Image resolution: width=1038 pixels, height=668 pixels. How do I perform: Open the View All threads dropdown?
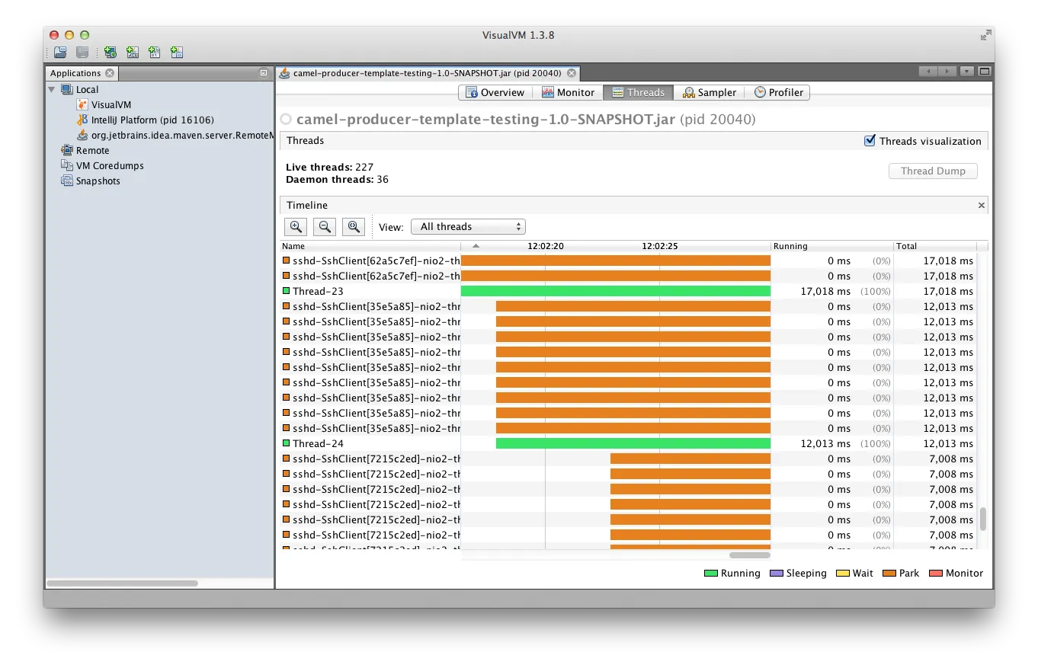coord(468,226)
